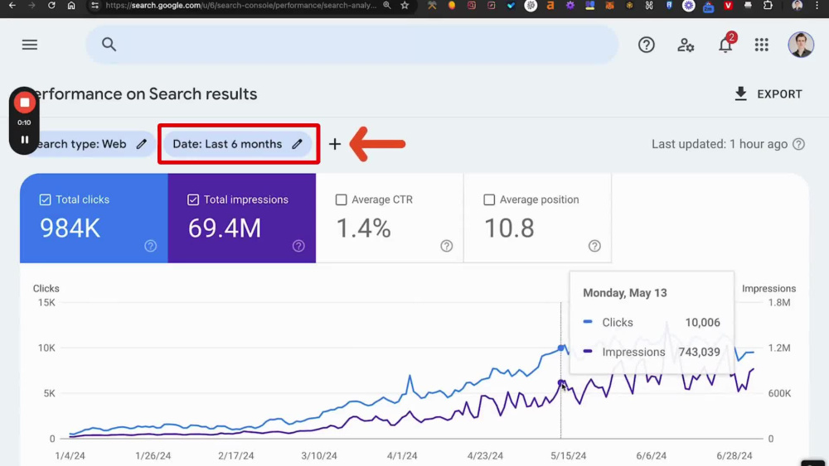Stop the screen recording
829x466 pixels.
coord(24,103)
